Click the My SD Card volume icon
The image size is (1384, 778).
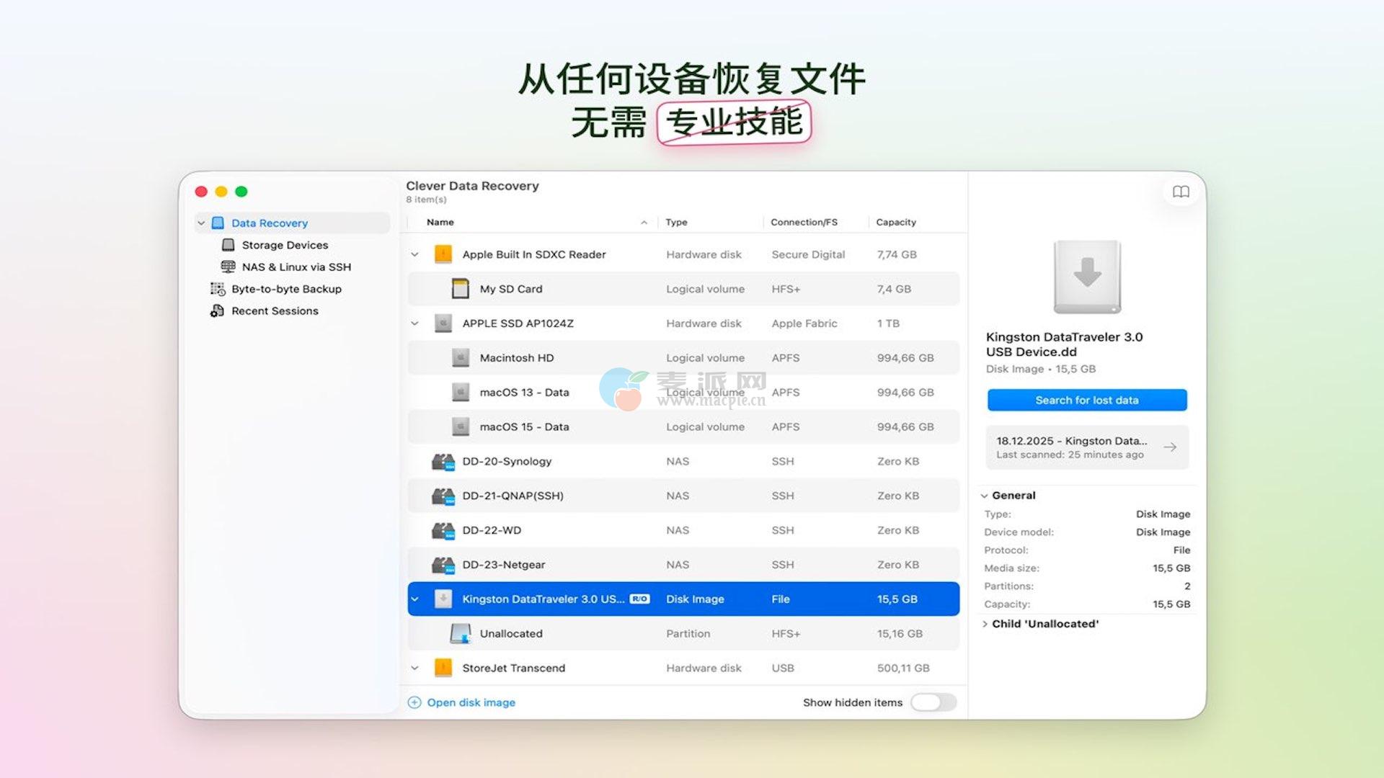click(460, 289)
